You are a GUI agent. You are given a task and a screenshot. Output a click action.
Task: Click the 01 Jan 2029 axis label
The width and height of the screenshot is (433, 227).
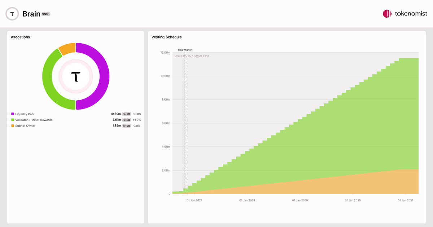coord(300,200)
